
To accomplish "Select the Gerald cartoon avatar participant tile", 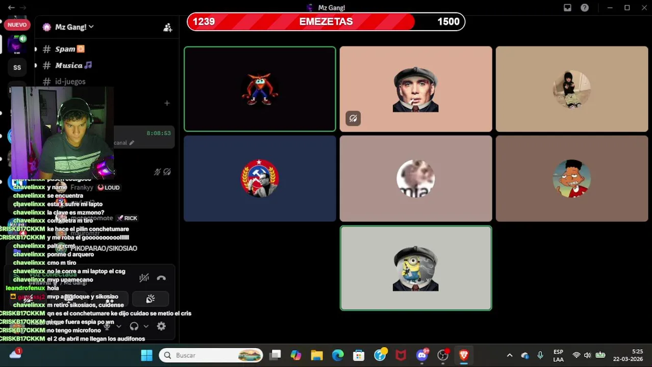I will [x=572, y=178].
